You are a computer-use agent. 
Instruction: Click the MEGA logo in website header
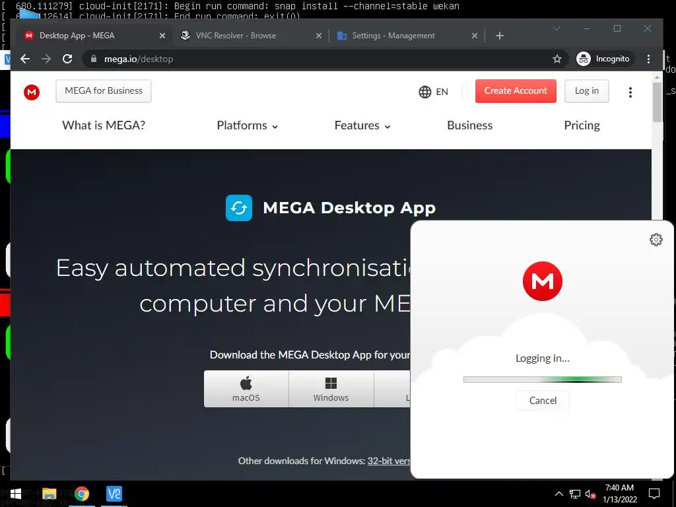pyautogui.click(x=32, y=92)
